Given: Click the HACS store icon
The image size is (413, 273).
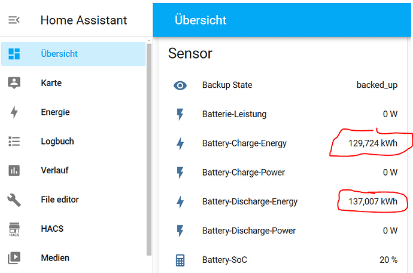Looking at the screenshot, I should pos(14,229).
